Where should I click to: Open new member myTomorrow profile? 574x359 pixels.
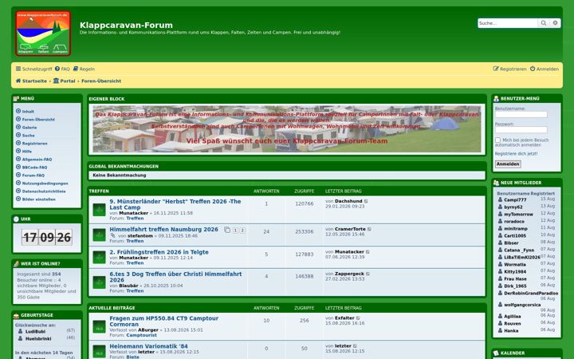[x=518, y=215]
